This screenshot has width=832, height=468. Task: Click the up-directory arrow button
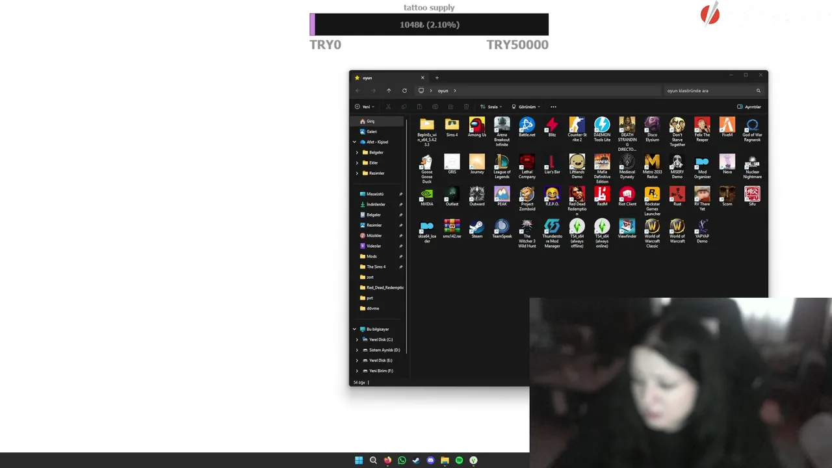(389, 90)
